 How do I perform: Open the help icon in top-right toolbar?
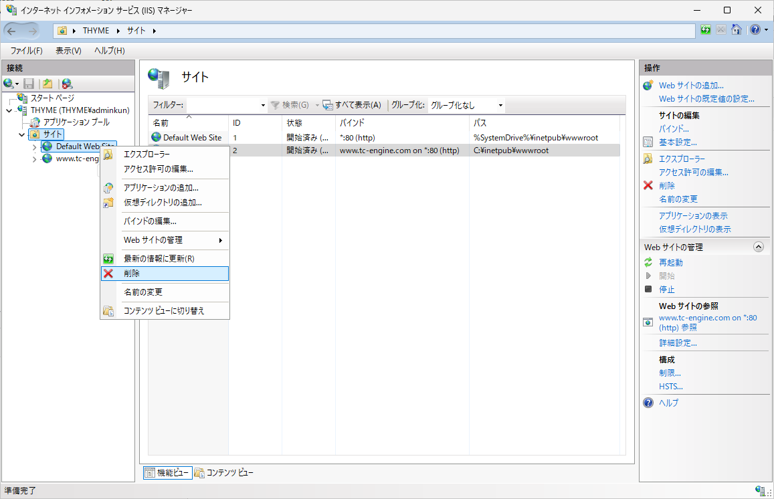[755, 29]
